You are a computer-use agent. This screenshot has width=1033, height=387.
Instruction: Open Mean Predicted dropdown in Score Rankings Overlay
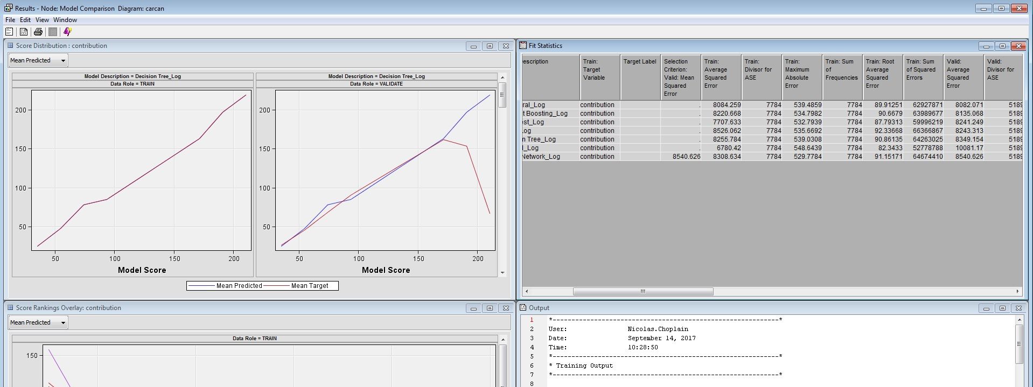(x=38, y=322)
